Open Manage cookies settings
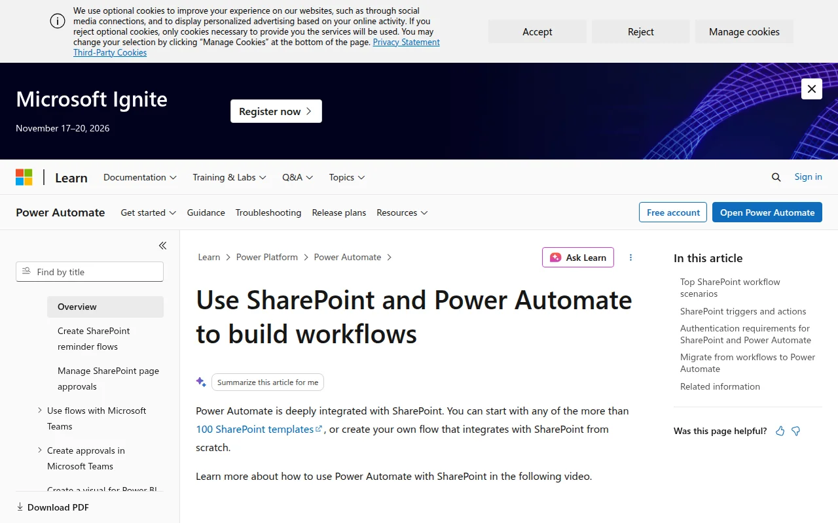This screenshot has width=838, height=523. [x=744, y=31]
